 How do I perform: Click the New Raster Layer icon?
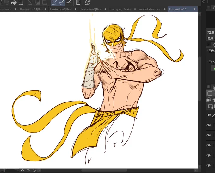point(210,106)
